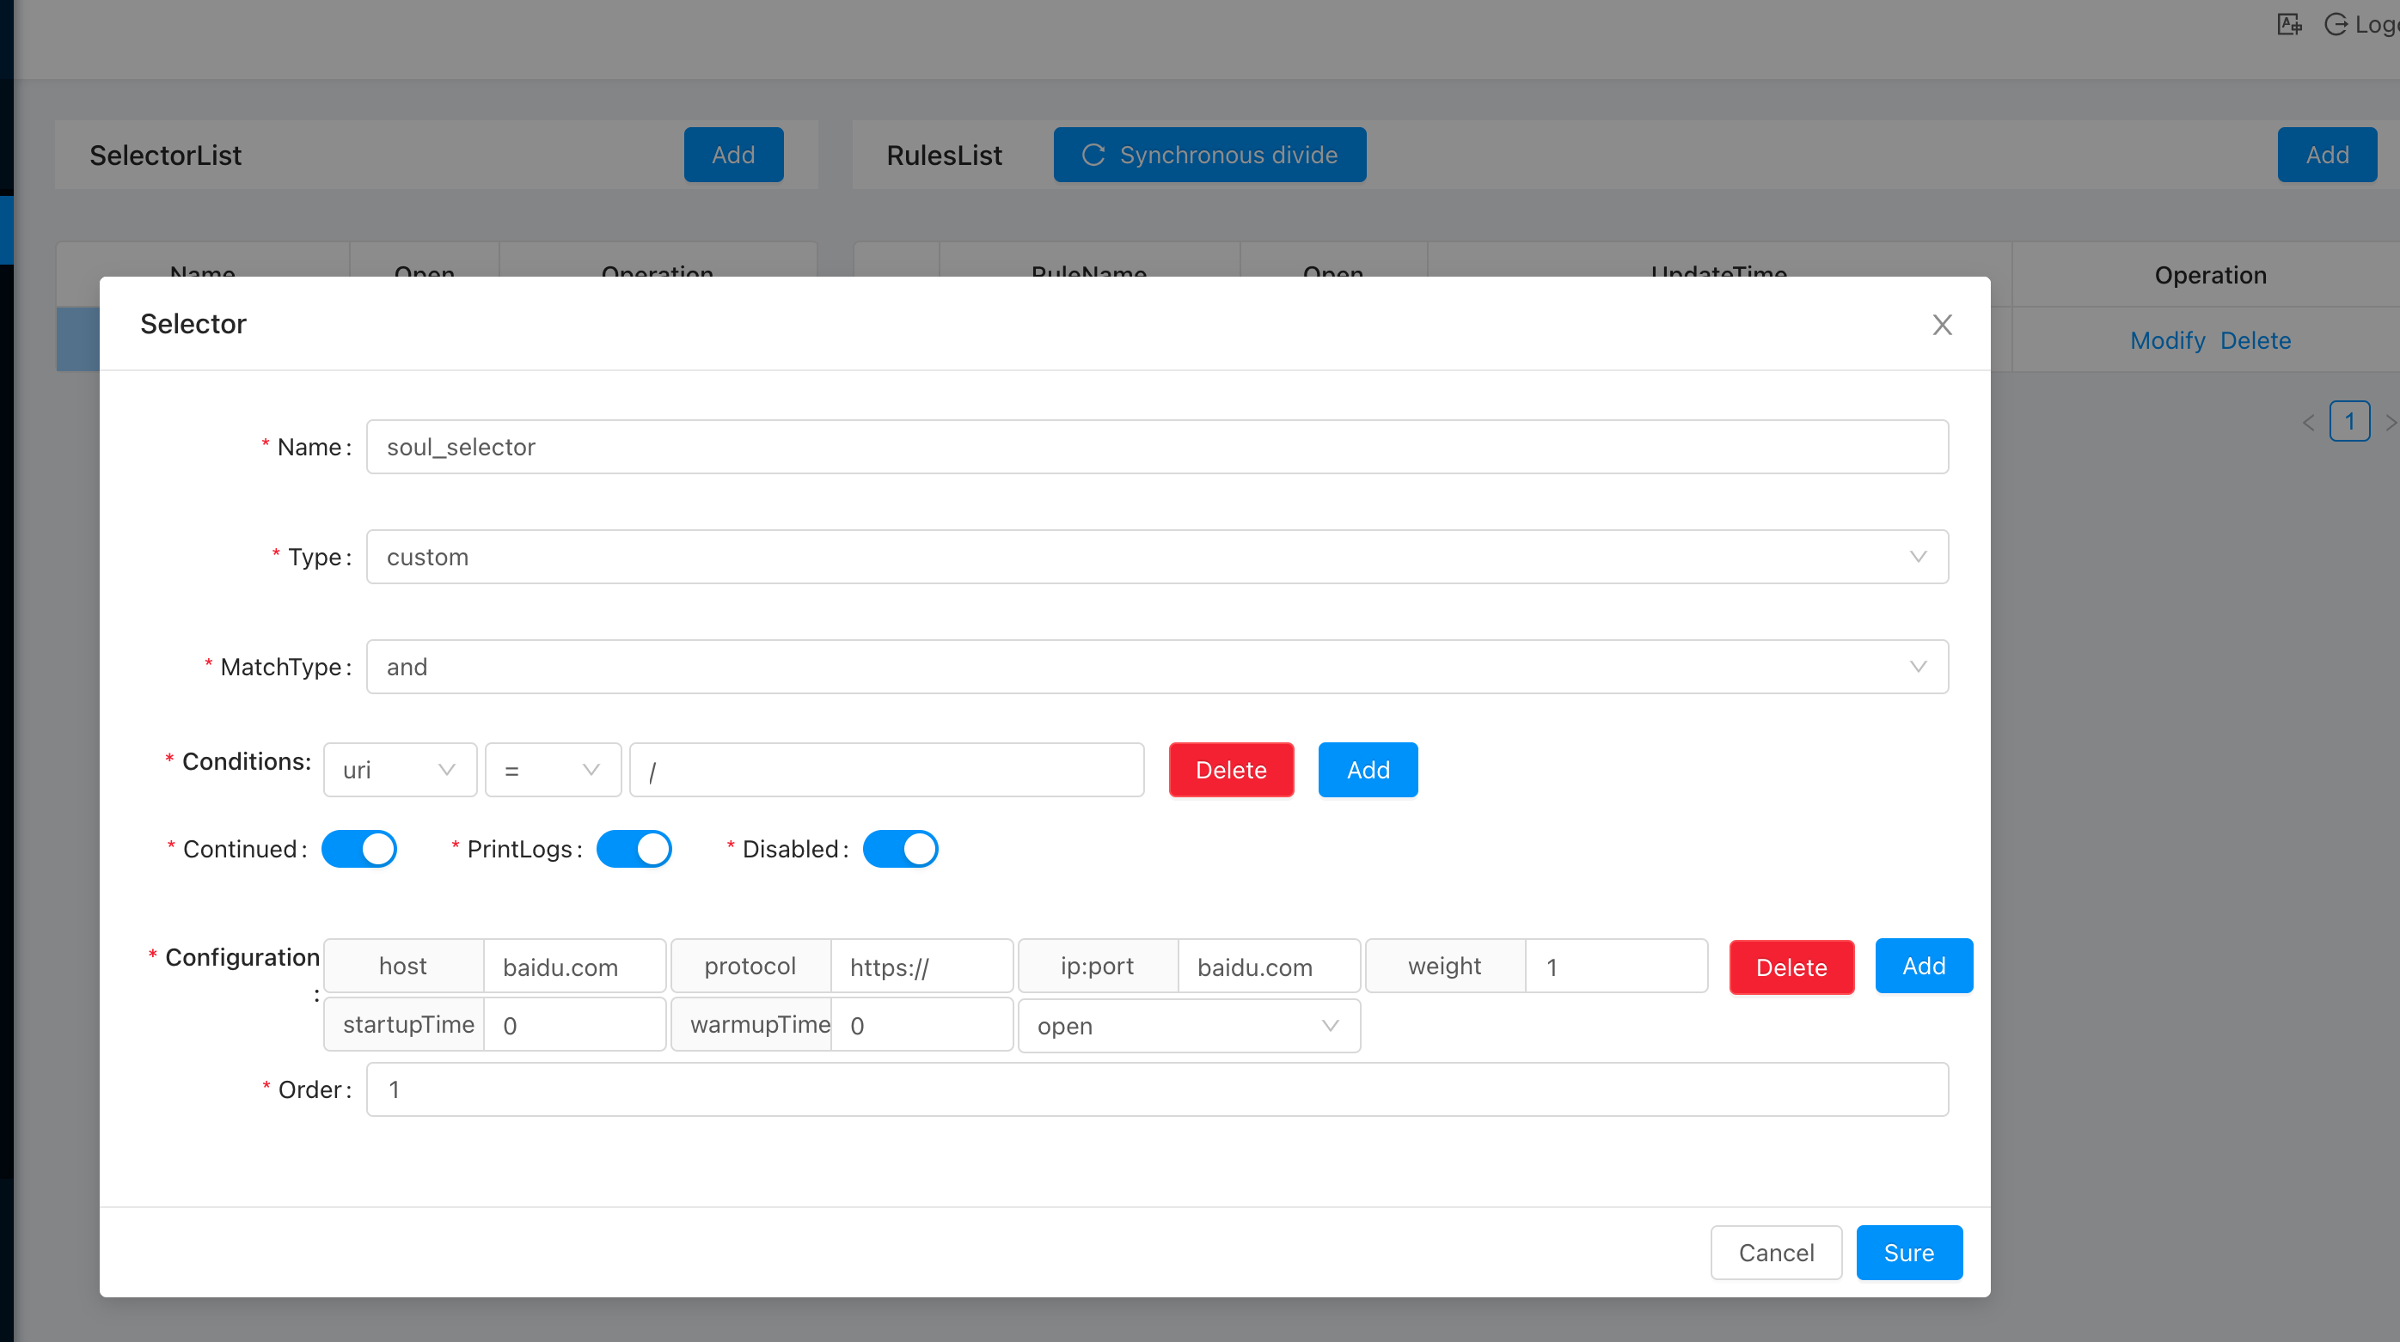
Task: Expand the open status dropdown in Configuration
Action: point(1188,1025)
